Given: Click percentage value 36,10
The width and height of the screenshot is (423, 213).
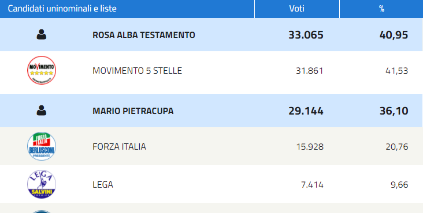Looking at the screenshot, I should click(x=394, y=111).
